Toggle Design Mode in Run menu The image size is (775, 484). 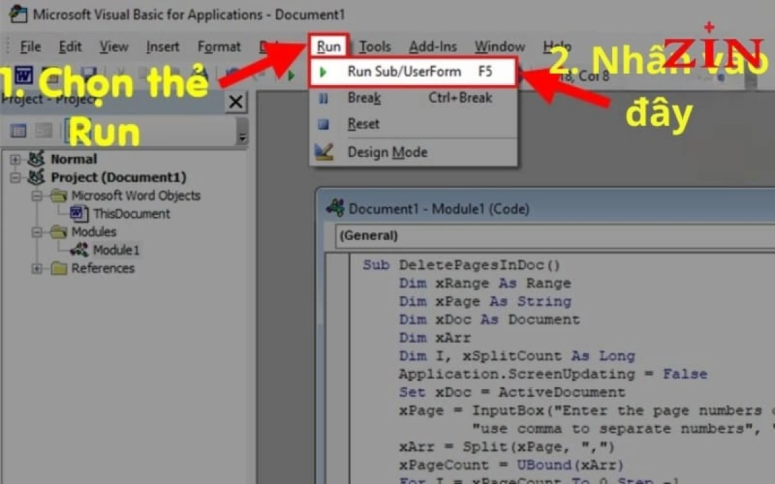pyautogui.click(x=413, y=152)
